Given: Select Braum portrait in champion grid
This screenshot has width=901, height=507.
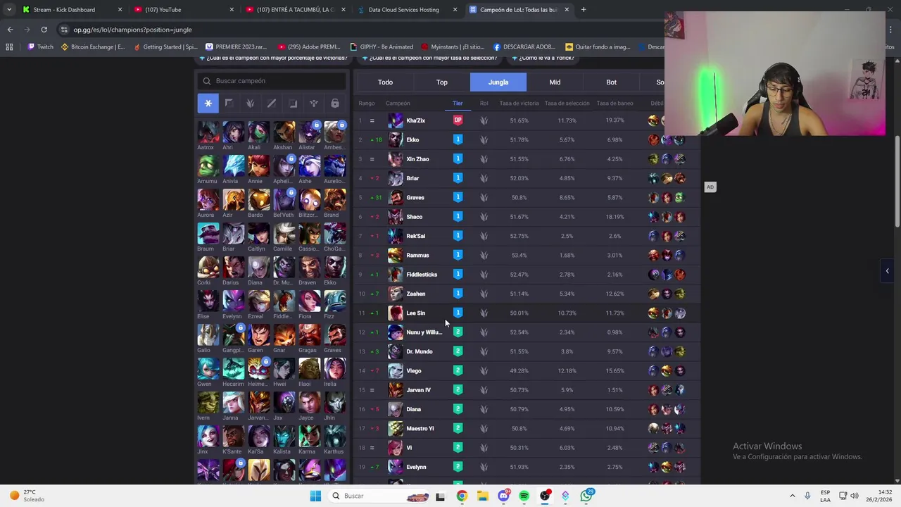Looking at the screenshot, I should [208, 234].
